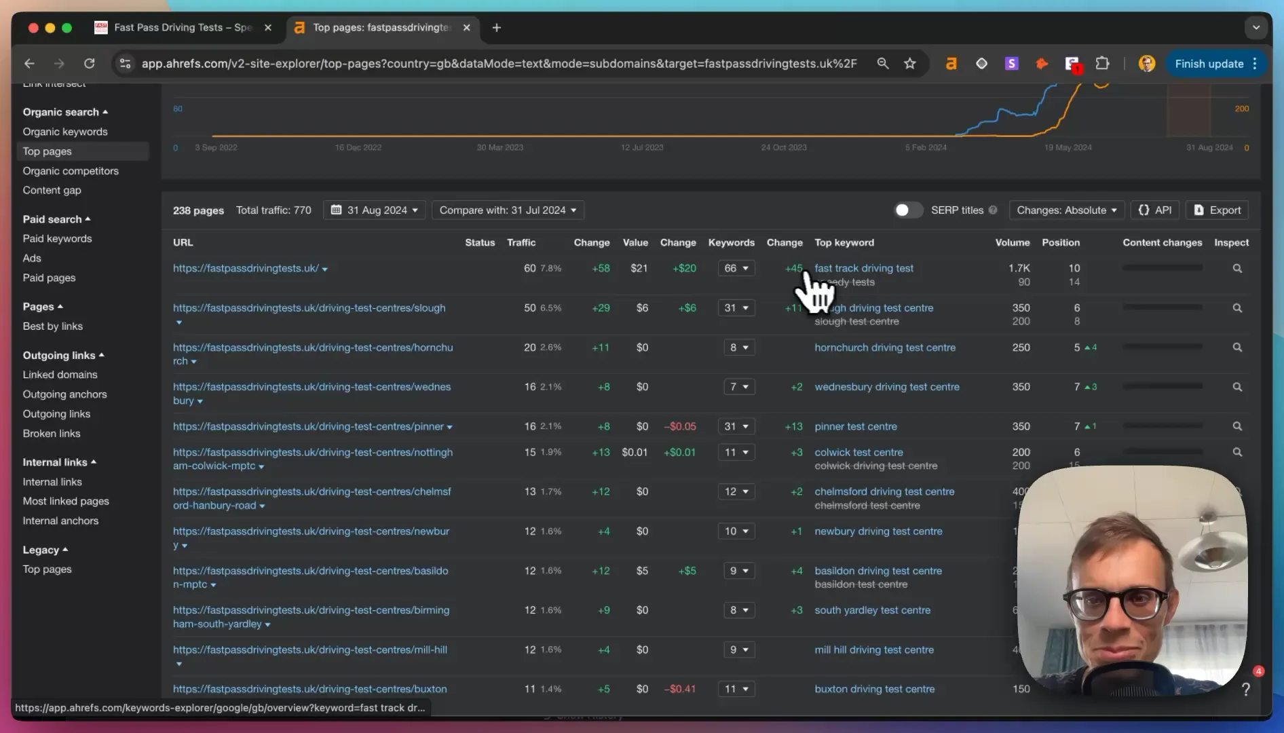Screen dimensions: 1284x733
Task: Click the SERP titles help icon
Action: (993, 210)
